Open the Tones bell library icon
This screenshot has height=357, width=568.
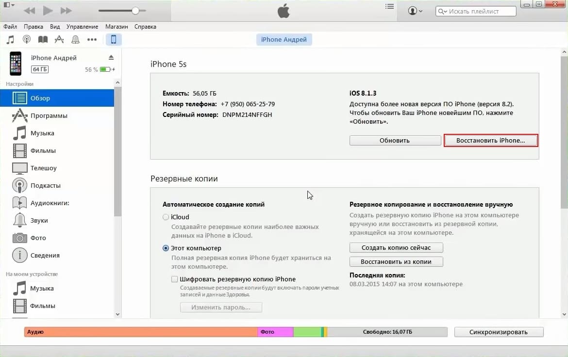click(x=75, y=39)
